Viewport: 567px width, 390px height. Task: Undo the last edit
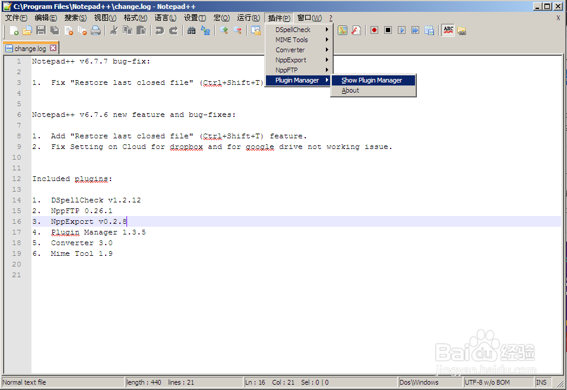(x=160, y=31)
